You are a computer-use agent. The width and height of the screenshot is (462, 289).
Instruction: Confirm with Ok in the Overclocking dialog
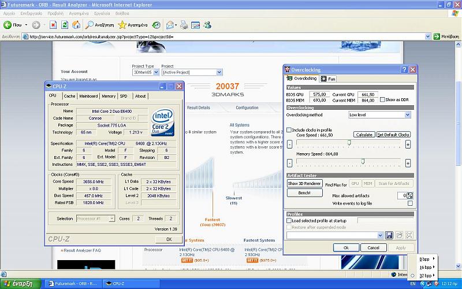[346, 248]
